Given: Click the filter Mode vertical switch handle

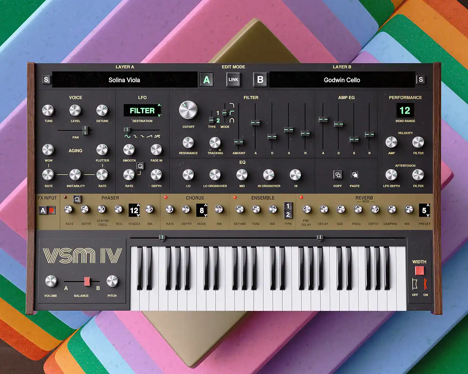Looking at the screenshot, I should coord(225,113).
